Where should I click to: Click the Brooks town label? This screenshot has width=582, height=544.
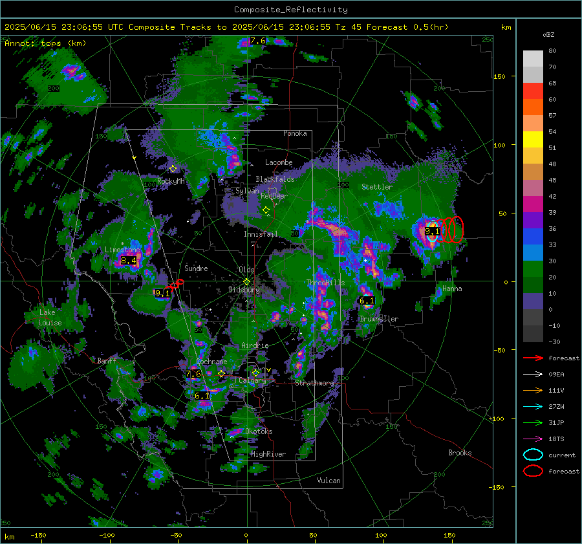click(x=460, y=453)
